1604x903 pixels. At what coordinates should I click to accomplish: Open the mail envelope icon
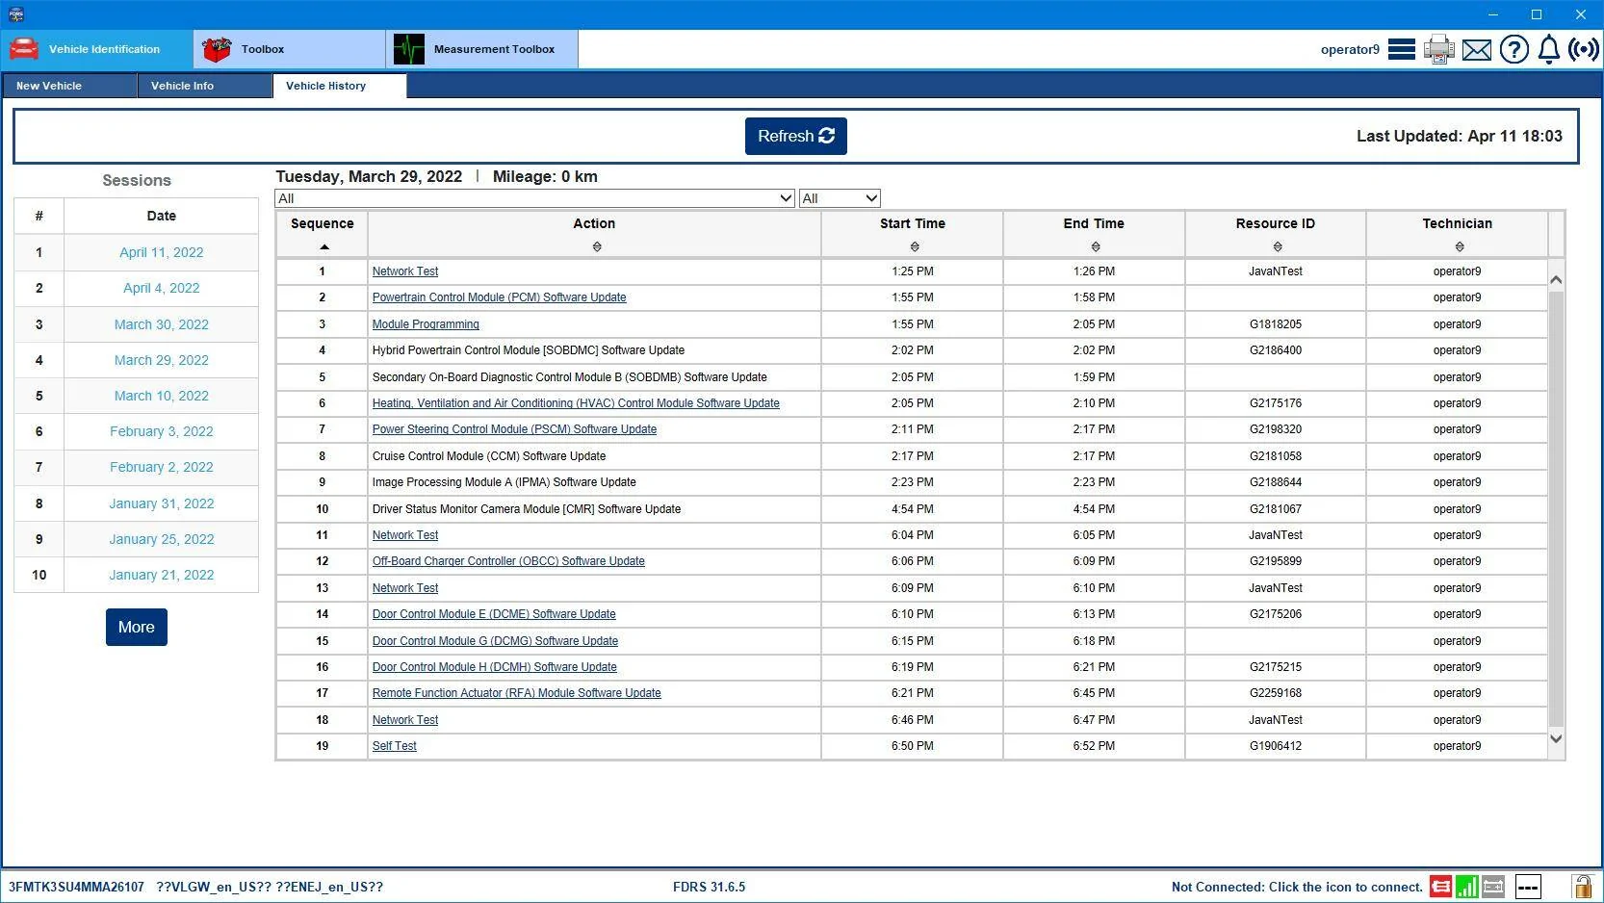coord(1476,49)
